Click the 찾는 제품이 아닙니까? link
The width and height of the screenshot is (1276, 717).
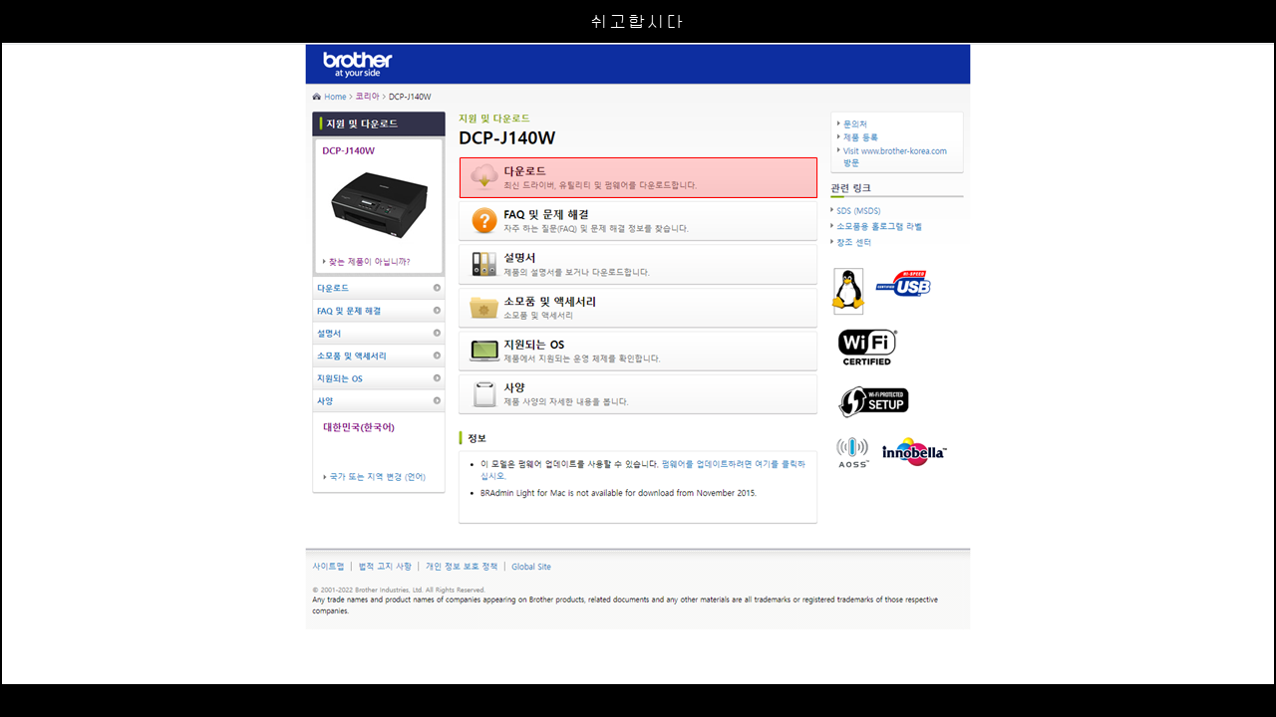point(369,262)
